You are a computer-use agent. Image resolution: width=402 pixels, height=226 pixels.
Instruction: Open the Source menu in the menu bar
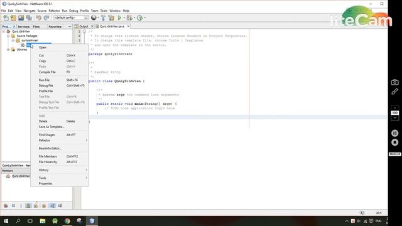click(x=42, y=11)
